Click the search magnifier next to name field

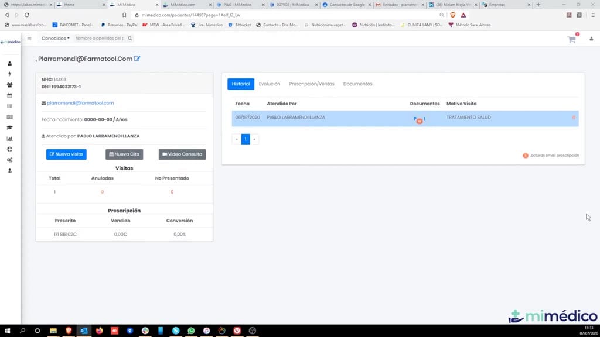point(129,38)
